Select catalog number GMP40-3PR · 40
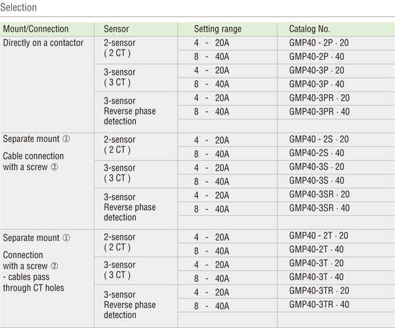 pyautogui.click(x=321, y=111)
